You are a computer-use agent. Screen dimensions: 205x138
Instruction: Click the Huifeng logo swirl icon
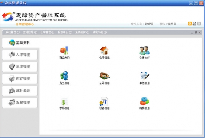click(x=8, y=17)
